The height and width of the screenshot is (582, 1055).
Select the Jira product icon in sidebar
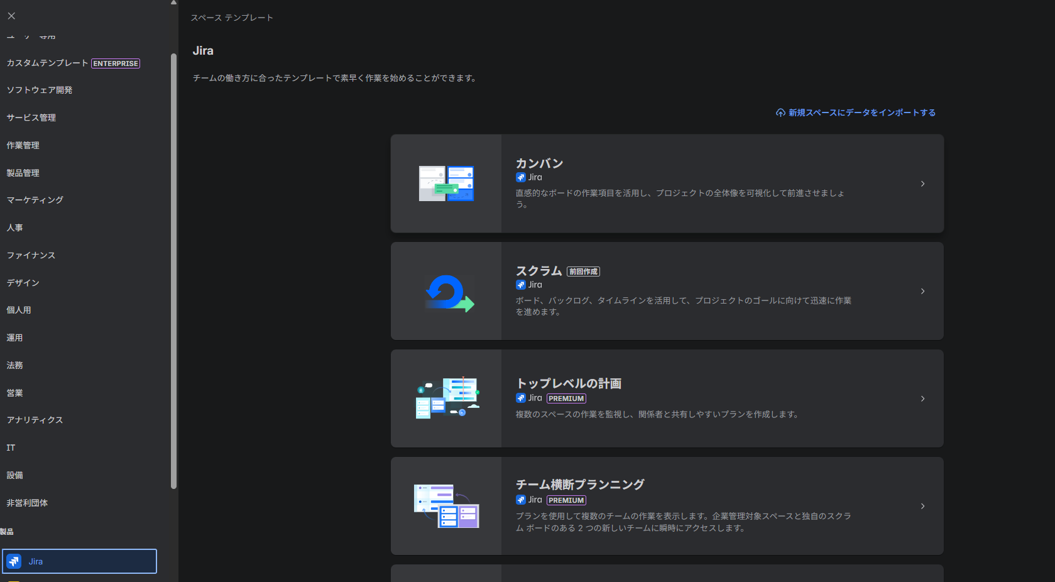point(14,561)
